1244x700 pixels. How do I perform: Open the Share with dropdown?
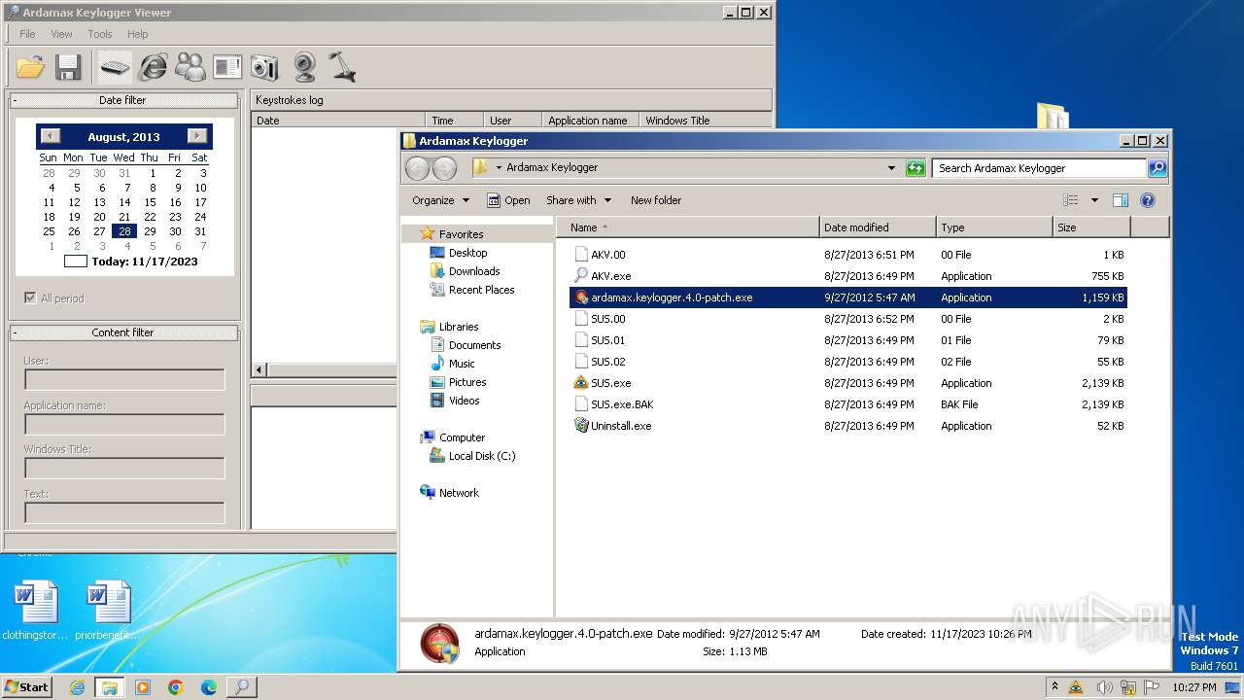579,200
